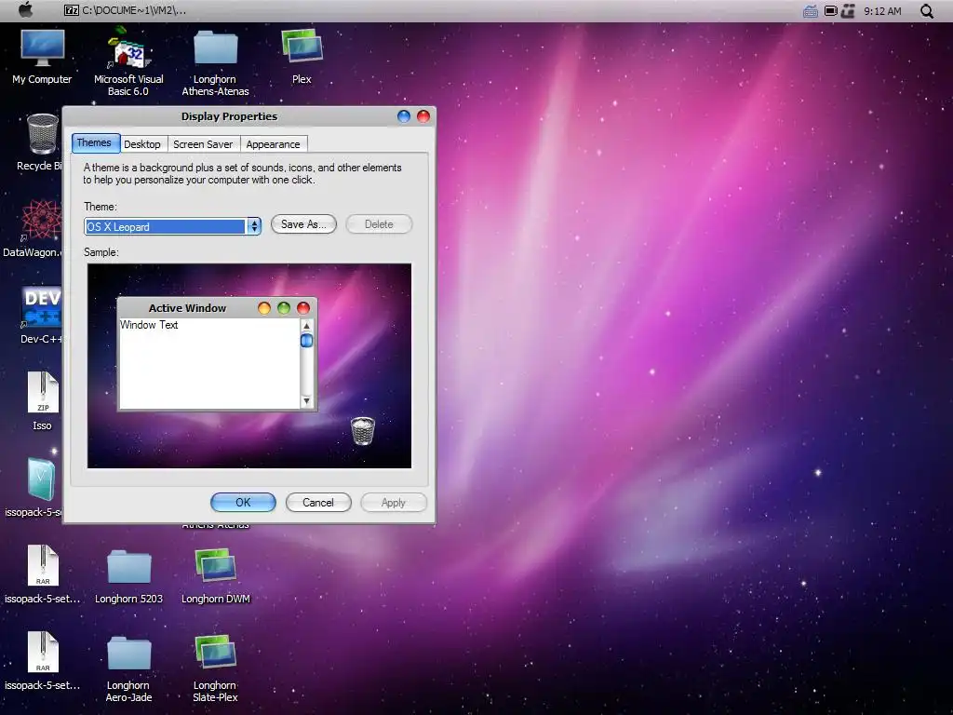Switch to the Themes tab
The width and height of the screenshot is (953, 715).
coord(95,143)
